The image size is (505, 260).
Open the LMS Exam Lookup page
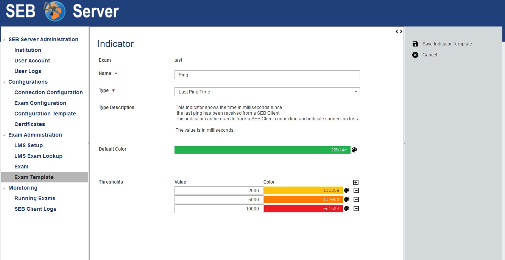coord(38,156)
